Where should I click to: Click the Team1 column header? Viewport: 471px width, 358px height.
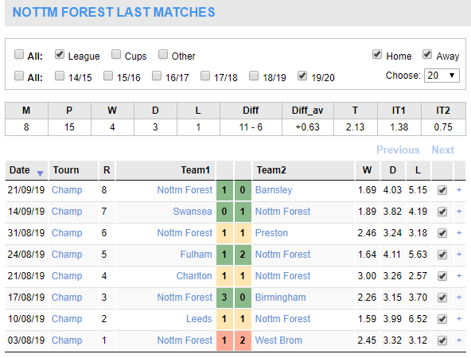click(x=195, y=170)
